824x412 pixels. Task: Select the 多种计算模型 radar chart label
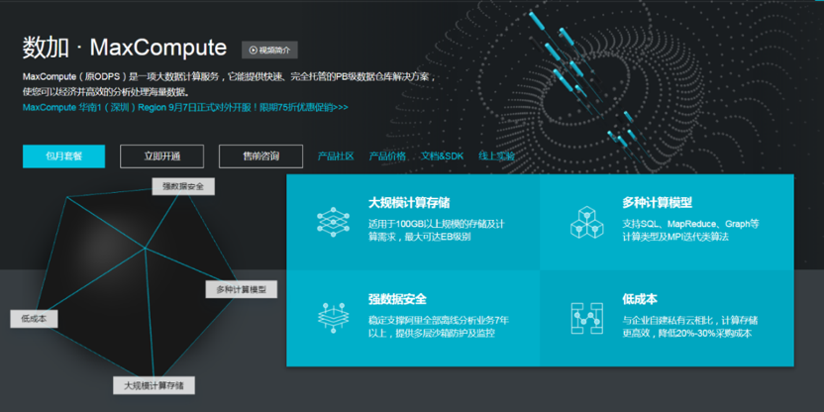tap(241, 289)
